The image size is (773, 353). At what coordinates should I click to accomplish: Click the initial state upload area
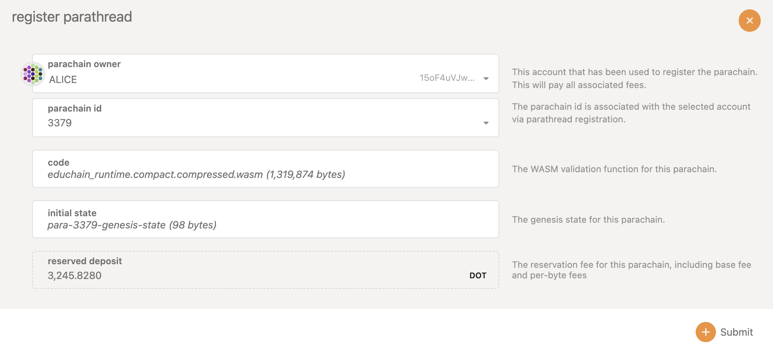[x=253, y=219]
